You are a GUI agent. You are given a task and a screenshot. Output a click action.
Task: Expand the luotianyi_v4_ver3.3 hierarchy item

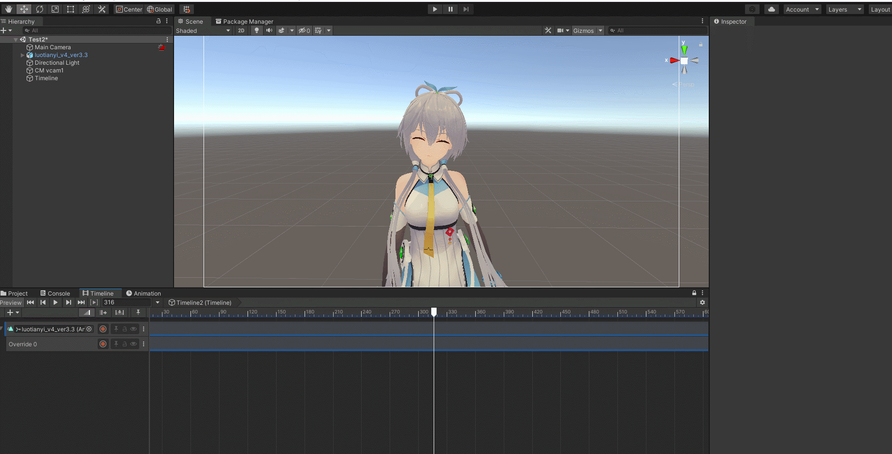22,55
